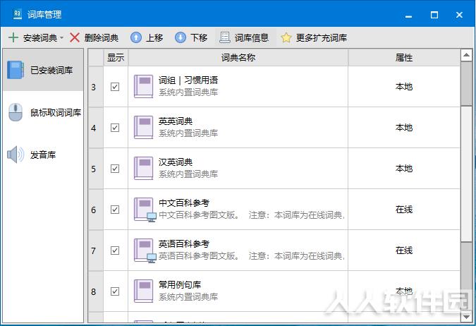The width and height of the screenshot is (476, 326).
Task: Click the 属性 column header
Action: tap(404, 57)
